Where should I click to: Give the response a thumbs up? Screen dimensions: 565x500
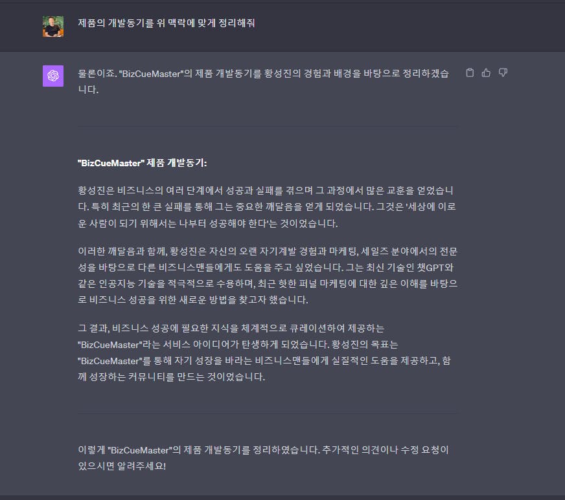(486, 72)
